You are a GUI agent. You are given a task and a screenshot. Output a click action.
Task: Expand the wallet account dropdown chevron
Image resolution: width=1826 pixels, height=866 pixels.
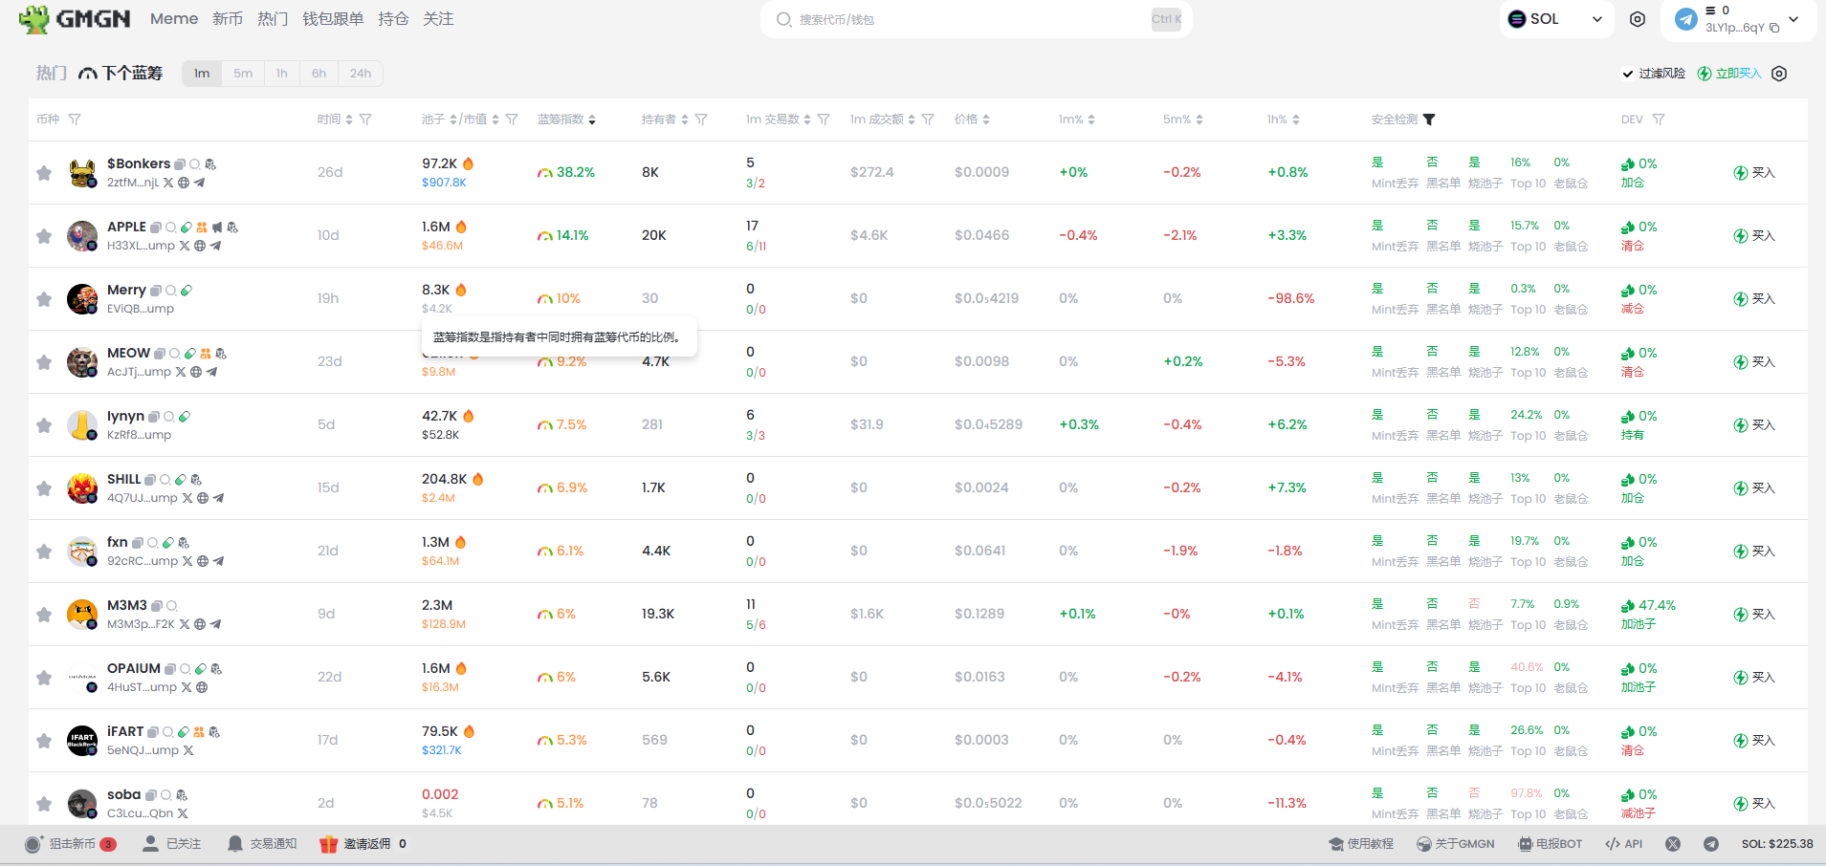[x=1793, y=19]
